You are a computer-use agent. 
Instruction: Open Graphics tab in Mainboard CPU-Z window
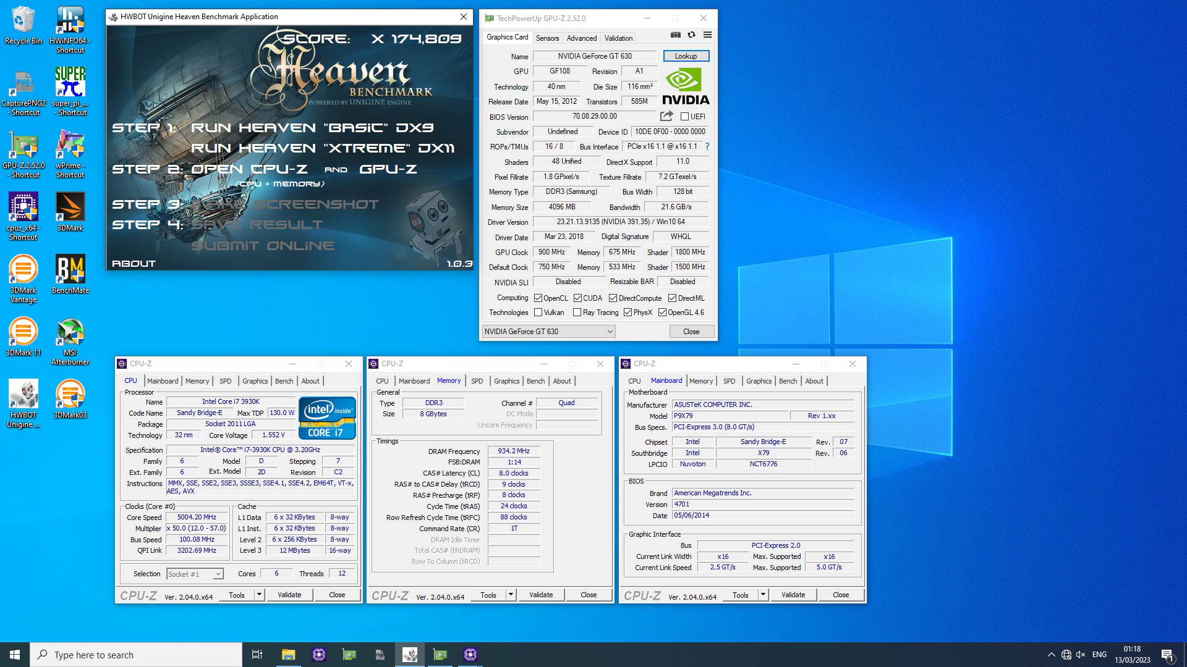[x=759, y=381]
